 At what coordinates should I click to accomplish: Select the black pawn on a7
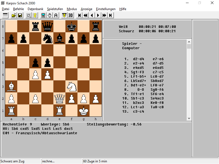point(11,38)
